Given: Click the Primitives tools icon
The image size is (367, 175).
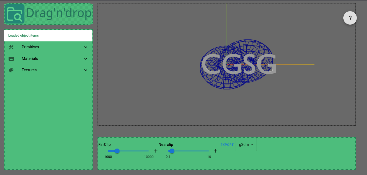Looking at the screenshot, I should [11, 47].
